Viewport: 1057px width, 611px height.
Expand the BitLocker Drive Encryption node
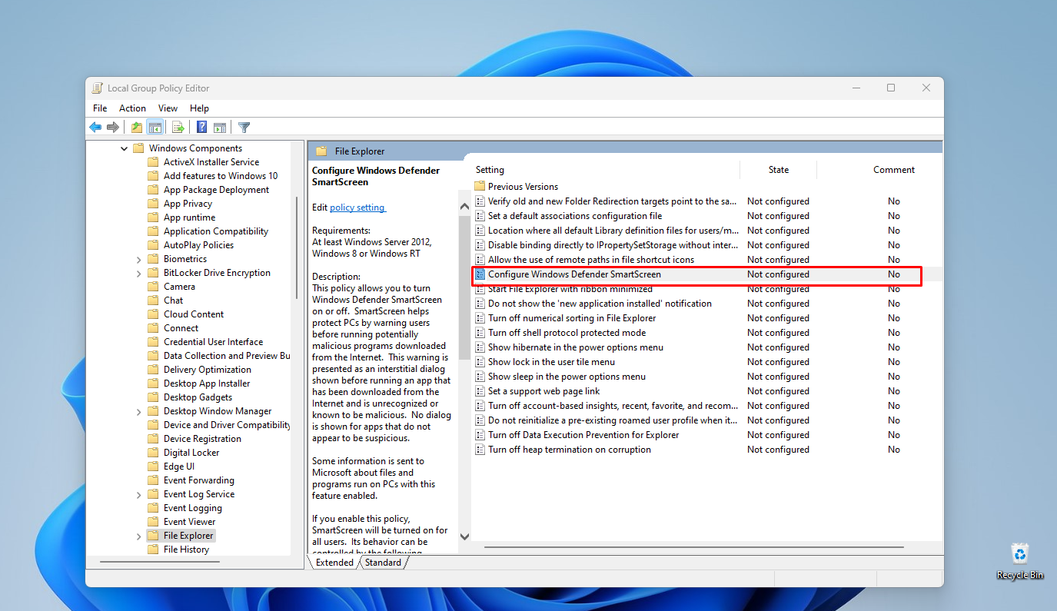(139, 273)
